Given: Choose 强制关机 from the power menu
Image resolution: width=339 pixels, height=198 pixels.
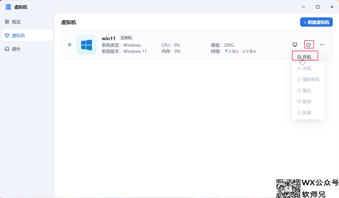Looking at the screenshot, I should tap(309, 80).
